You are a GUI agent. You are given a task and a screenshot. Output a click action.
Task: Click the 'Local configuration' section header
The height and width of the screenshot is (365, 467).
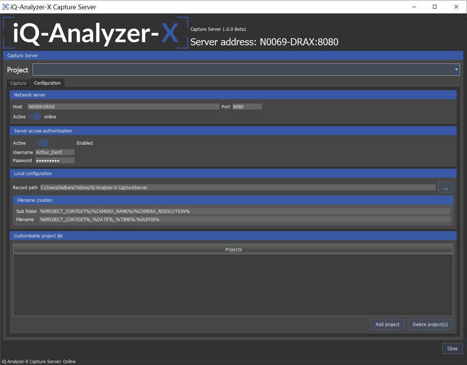pyautogui.click(x=233, y=173)
